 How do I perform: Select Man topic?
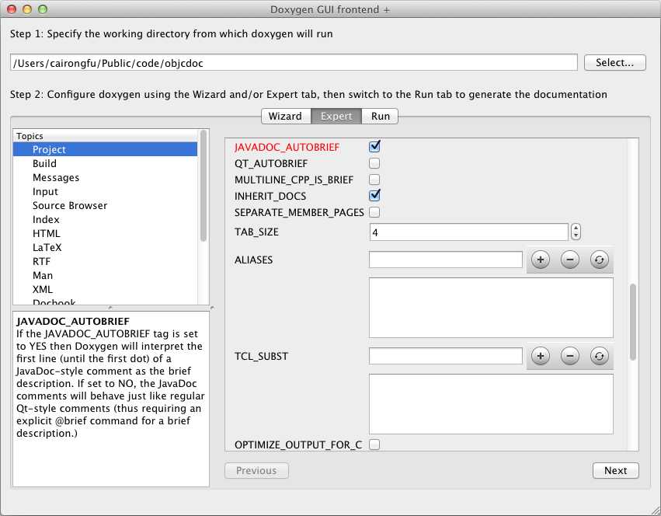105,276
